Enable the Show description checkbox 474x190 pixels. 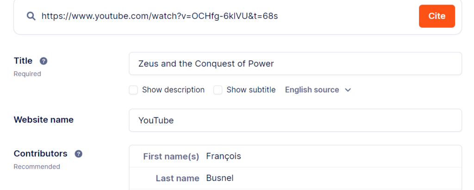coord(133,90)
